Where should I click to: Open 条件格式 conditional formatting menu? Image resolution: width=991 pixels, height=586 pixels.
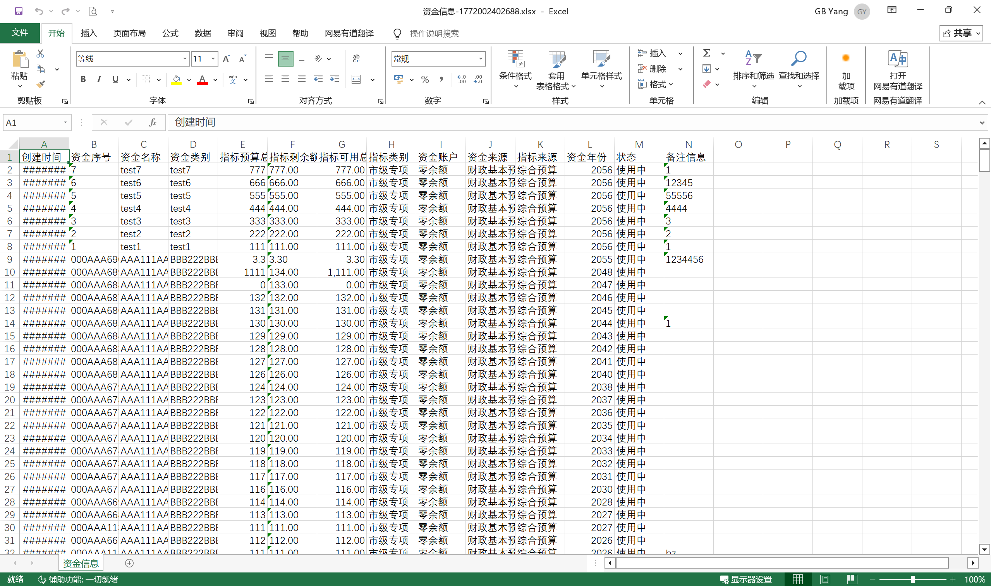515,70
